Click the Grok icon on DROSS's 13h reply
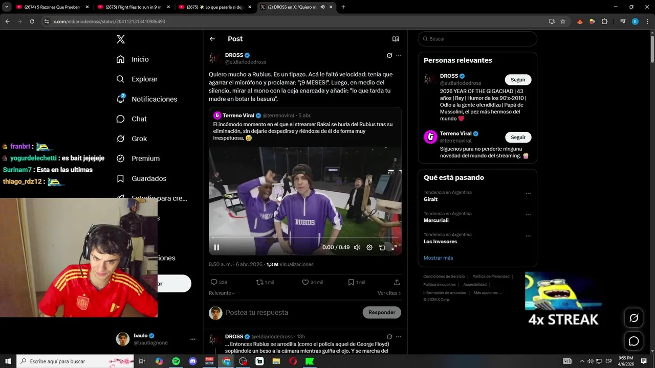The height and width of the screenshot is (368, 655). click(389, 337)
